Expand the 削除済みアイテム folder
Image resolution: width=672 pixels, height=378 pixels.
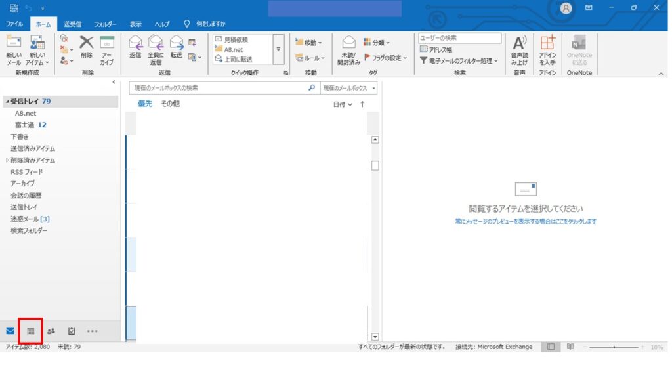[7, 160]
